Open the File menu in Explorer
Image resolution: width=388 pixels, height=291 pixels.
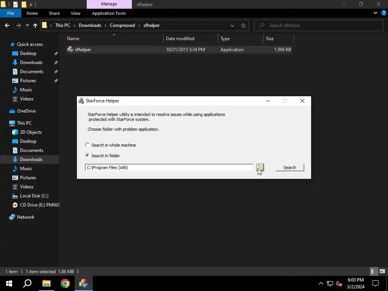click(x=10, y=13)
